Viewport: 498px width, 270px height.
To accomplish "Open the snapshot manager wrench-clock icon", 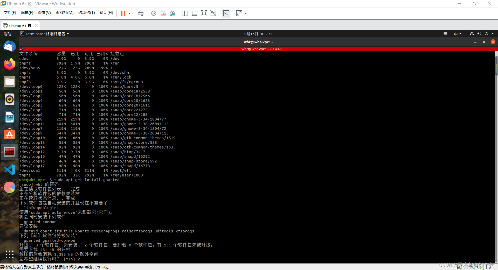I will pos(172,13).
